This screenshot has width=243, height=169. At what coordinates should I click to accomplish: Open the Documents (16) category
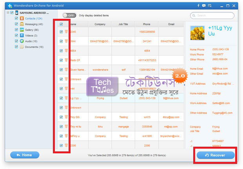(x=34, y=47)
